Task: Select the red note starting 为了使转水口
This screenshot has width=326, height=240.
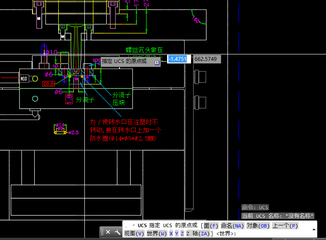Action: 124,122
